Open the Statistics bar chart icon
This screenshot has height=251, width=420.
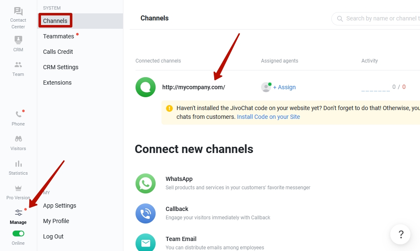(x=18, y=164)
